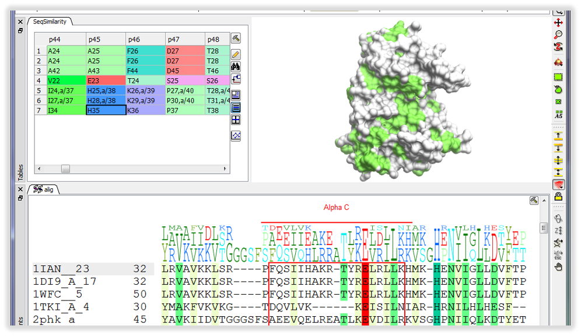Open the table plot chart icon
The width and height of the screenshot is (581, 336).
tap(236, 135)
